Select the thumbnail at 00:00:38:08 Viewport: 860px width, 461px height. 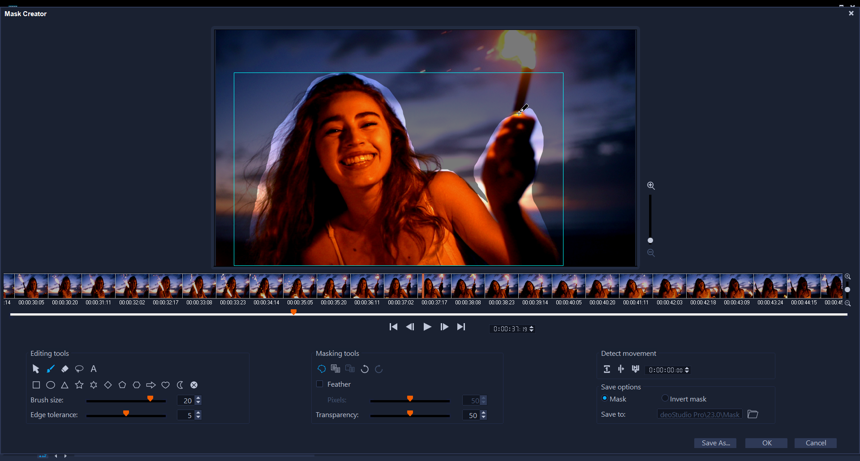(x=468, y=286)
